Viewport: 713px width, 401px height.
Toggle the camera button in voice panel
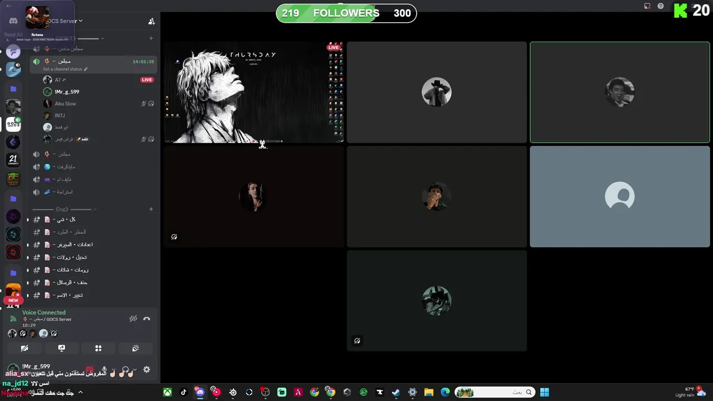click(25, 348)
